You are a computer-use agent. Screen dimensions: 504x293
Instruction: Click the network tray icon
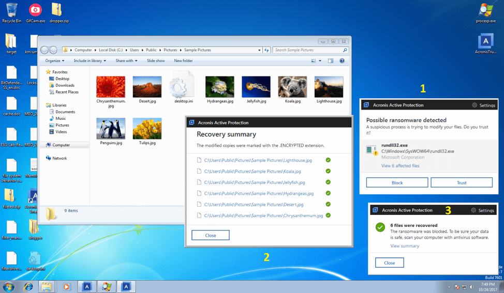tap(464, 287)
